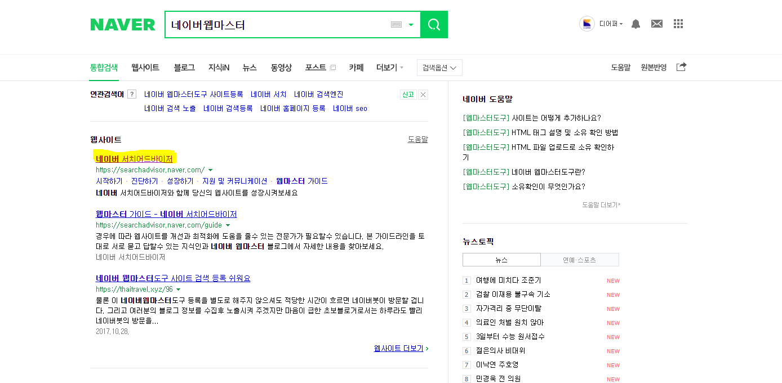Click the 도움말 link in top bar
This screenshot has height=383, width=782.
[620, 68]
